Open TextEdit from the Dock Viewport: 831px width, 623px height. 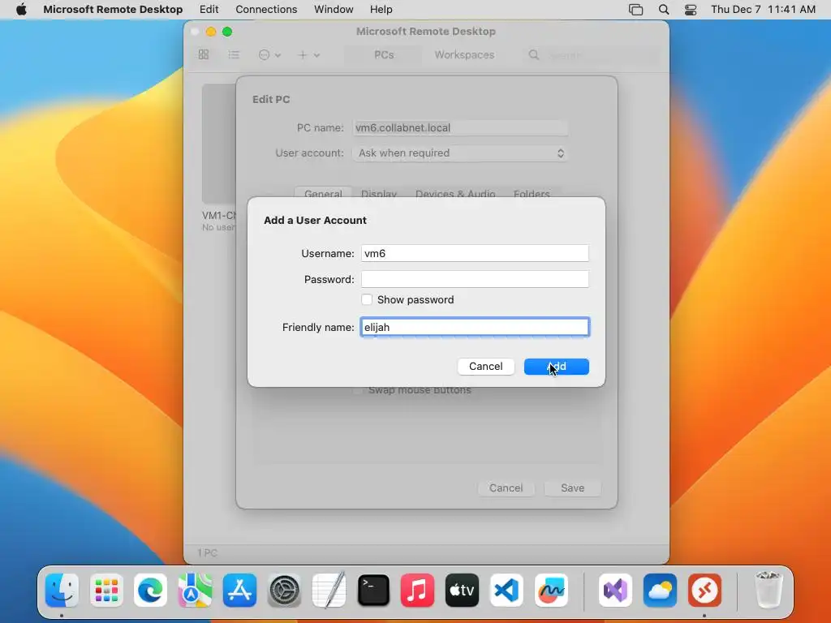(329, 591)
